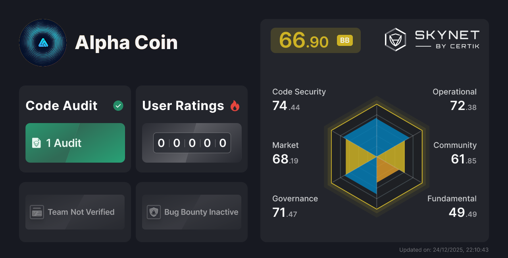The image size is (508, 258).
Task: Click the flame icon beside User Ratings
Action: point(236,105)
